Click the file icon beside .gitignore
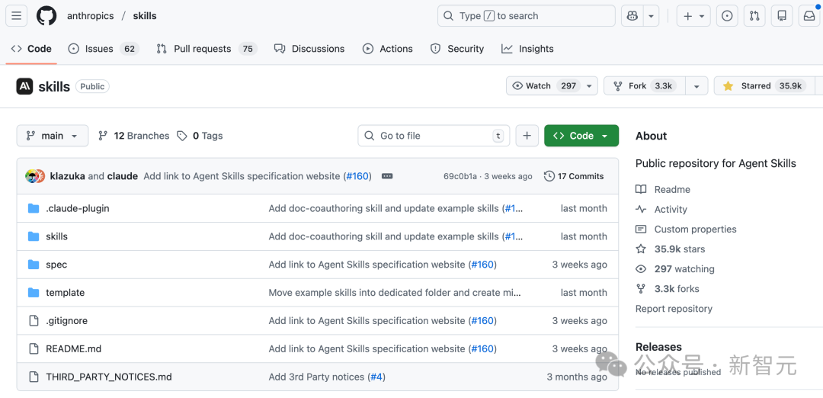Screen dimensions: 823x398 click(x=34, y=320)
